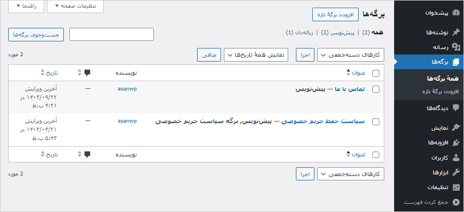This screenshot has height=212, width=464.
Task: Click the comments bubble icon in table header
Action: click(x=87, y=73)
